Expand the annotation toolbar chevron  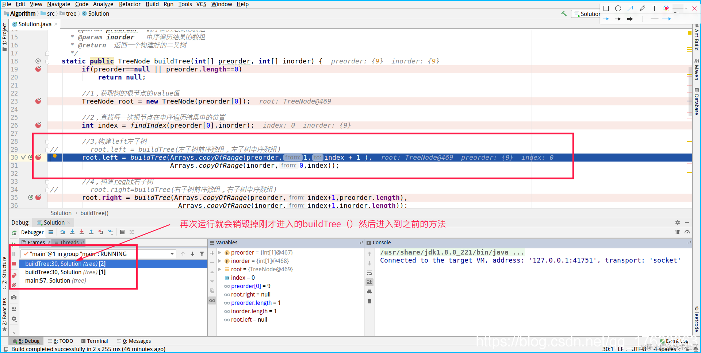[x=686, y=8]
